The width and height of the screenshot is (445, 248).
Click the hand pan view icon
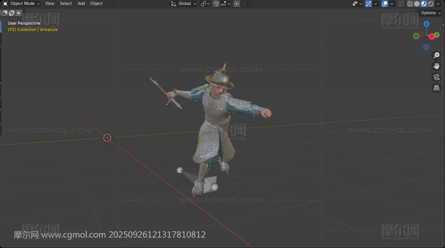pos(436,66)
